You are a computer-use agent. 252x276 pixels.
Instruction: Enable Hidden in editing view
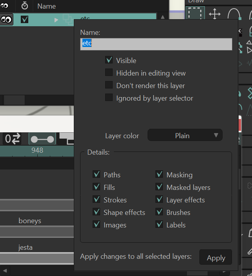tap(109, 72)
